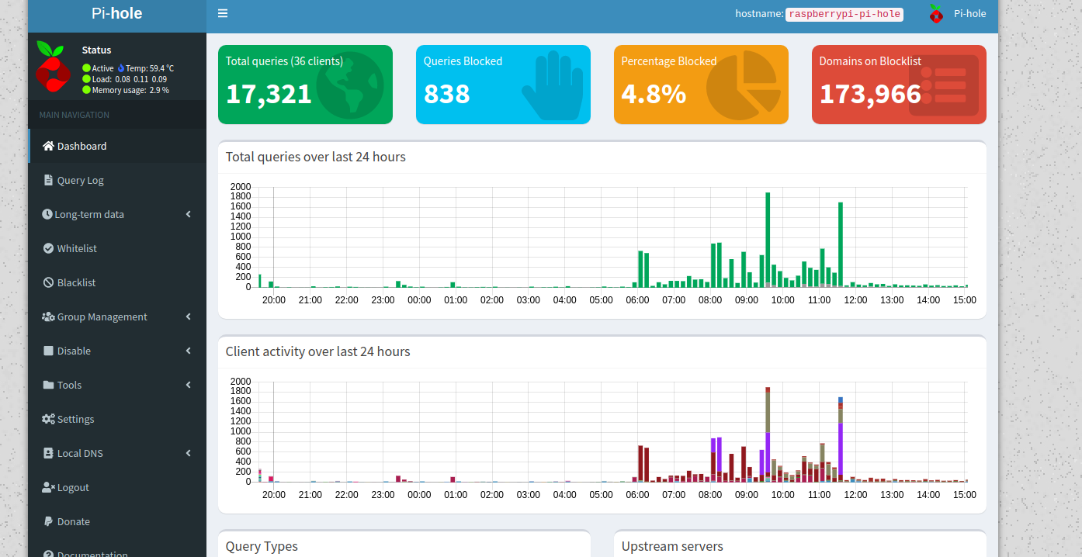Click the Donate PayPal icon
The height and width of the screenshot is (557, 1082).
[x=48, y=521]
